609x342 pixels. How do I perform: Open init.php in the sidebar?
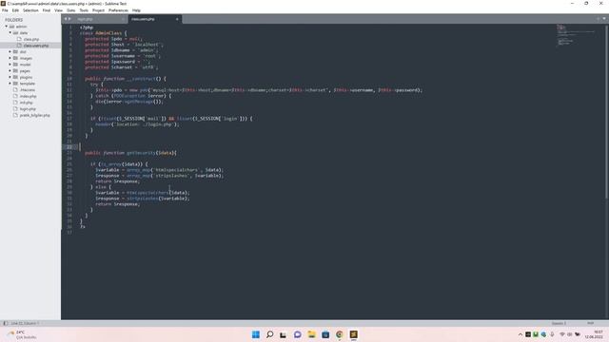point(26,103)
